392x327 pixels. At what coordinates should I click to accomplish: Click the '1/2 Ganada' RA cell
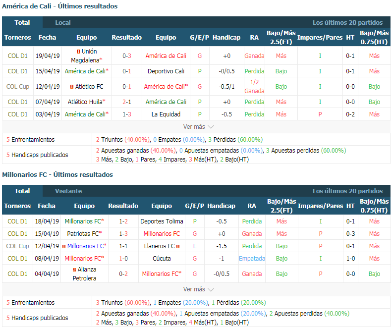254,87
